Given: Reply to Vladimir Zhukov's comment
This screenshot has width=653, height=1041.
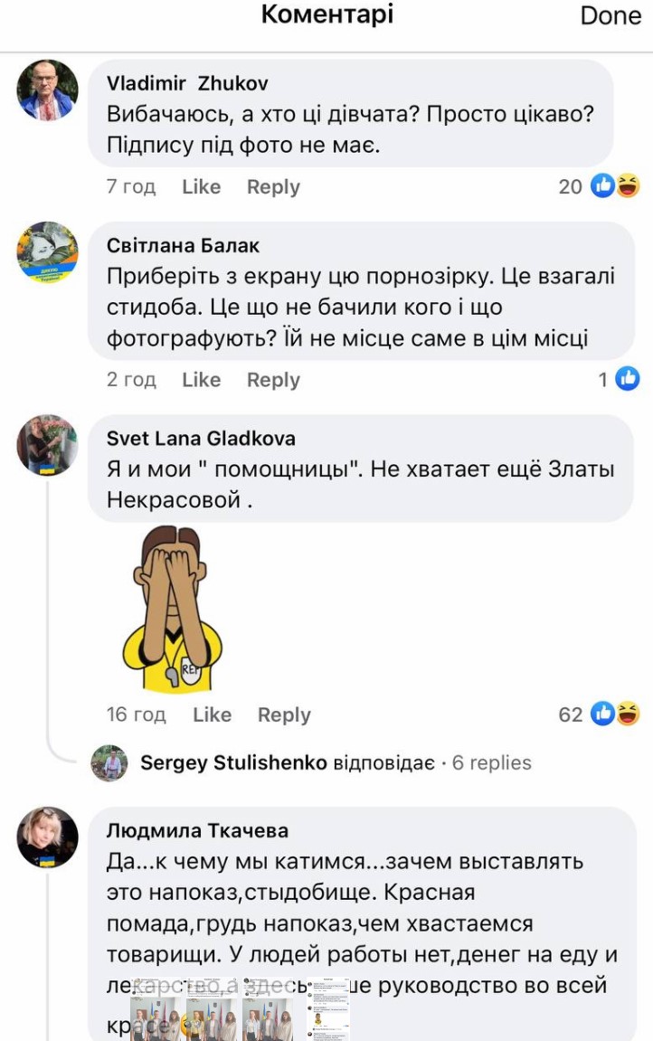Looking at the screenshot, I should pos(273,187).
